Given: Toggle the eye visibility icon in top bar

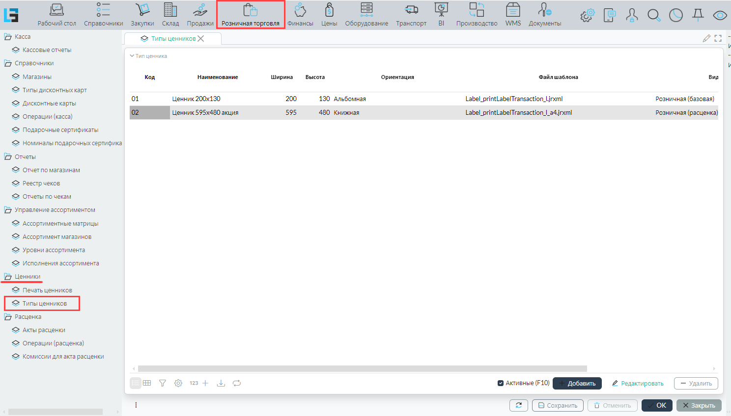Looking at the screenshot, I should click(720, 15).
